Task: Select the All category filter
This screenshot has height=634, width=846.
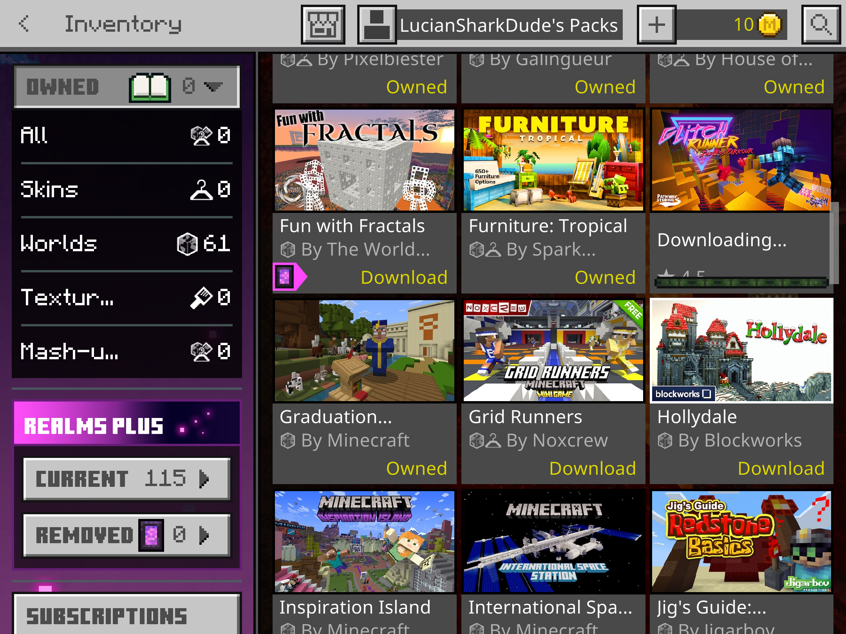Action: (126, 135)
